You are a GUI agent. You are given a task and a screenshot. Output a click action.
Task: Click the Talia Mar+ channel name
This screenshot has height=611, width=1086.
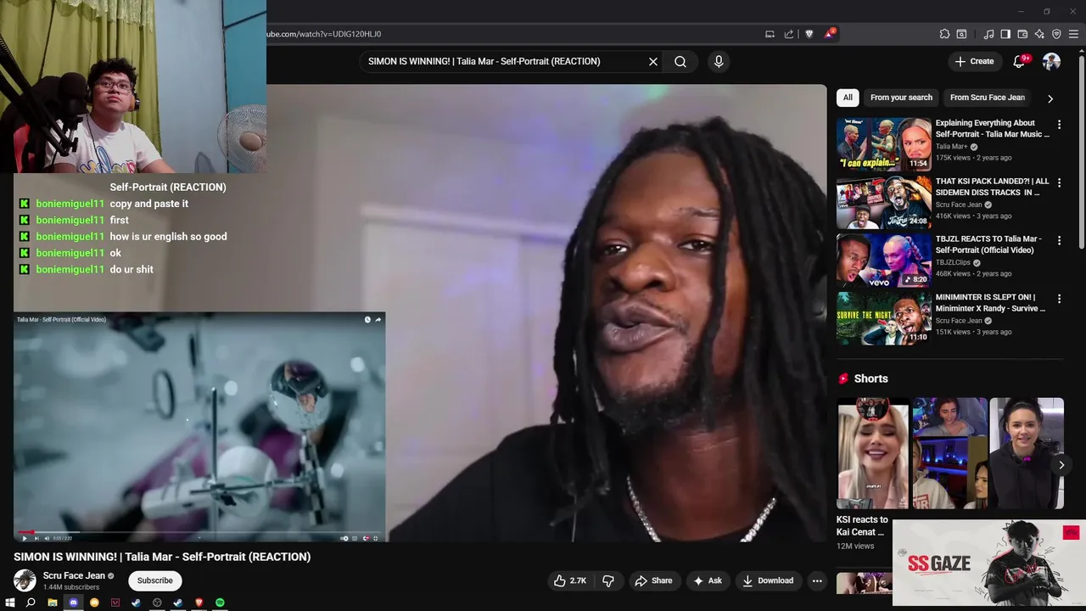951,147
